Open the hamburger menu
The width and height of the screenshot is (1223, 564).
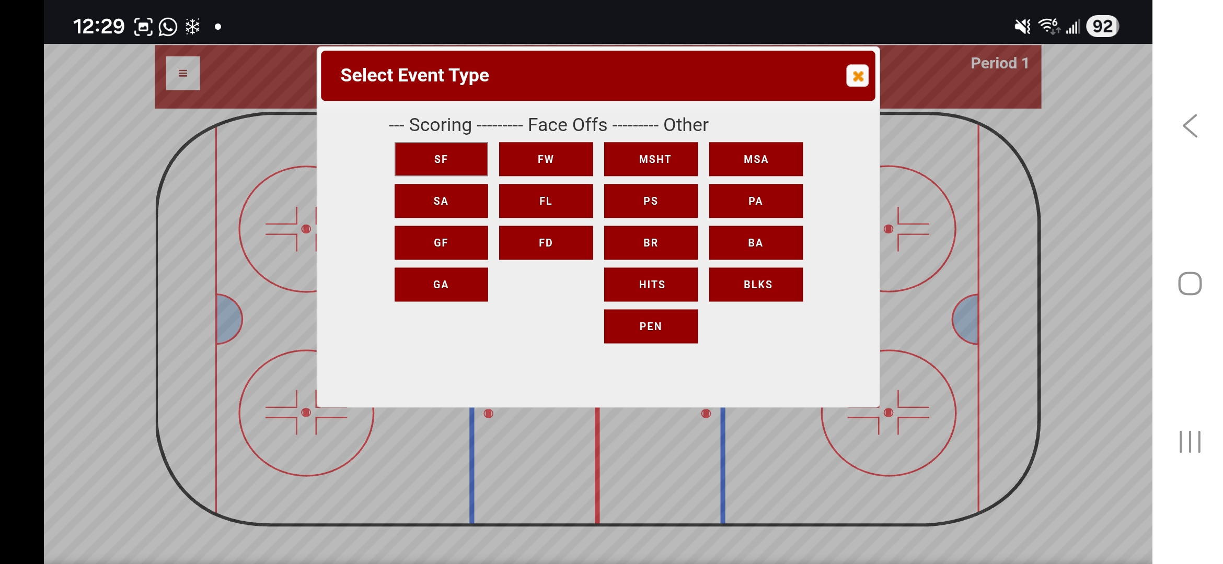point(182,73)
